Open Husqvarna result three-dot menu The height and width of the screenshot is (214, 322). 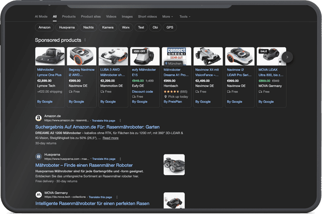pyautogui.click(x=120, y=159)
